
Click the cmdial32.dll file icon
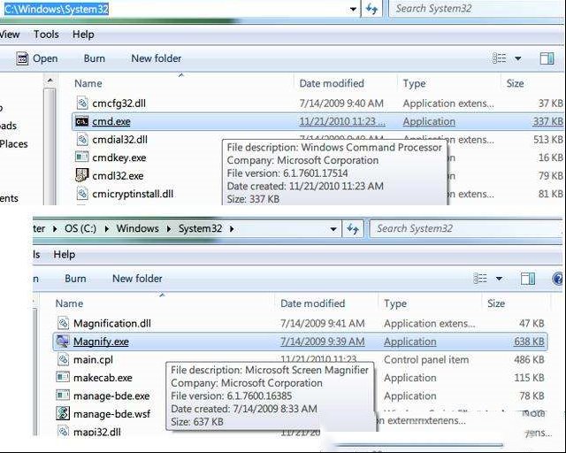82,140
